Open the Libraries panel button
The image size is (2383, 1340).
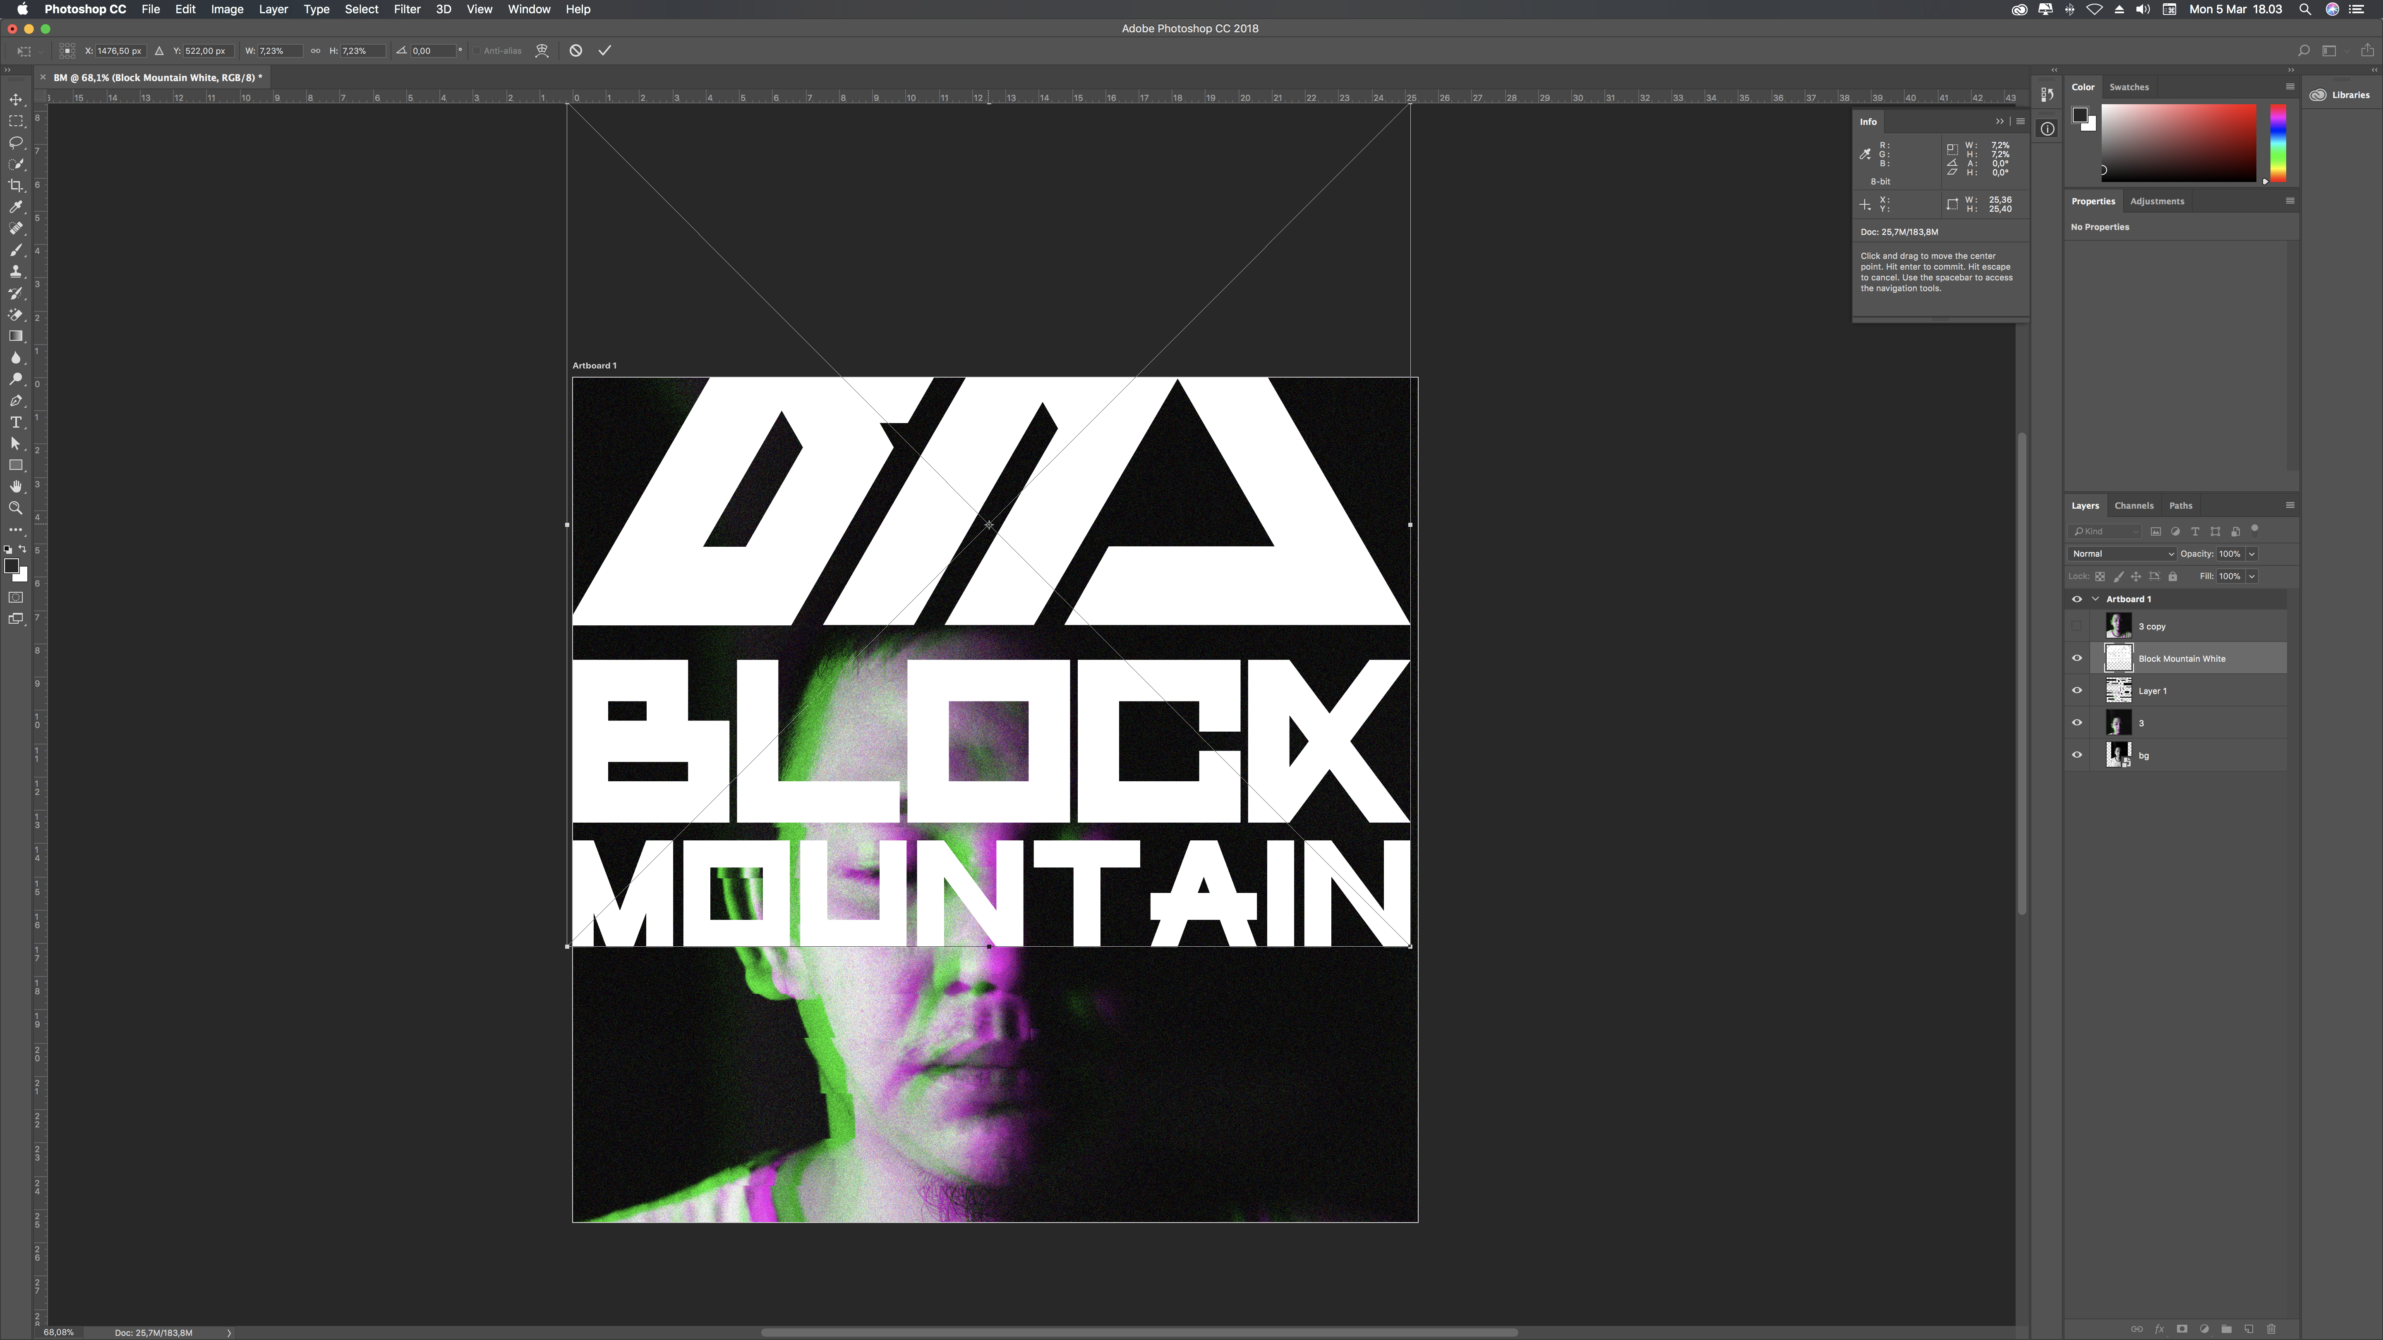pyautogui.click(x=2340, y=94)
